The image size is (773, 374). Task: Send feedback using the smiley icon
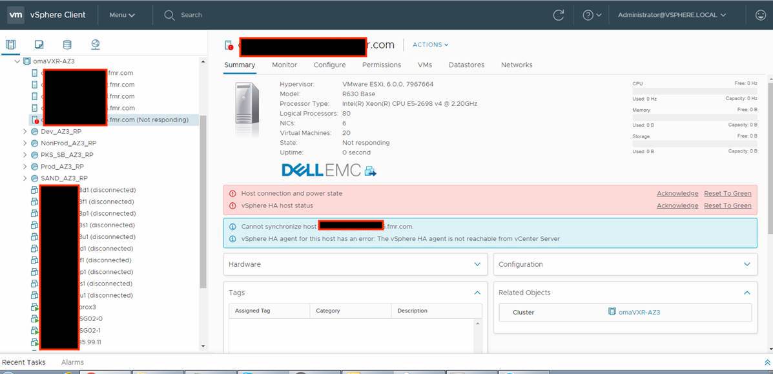[x=760, y=14]
